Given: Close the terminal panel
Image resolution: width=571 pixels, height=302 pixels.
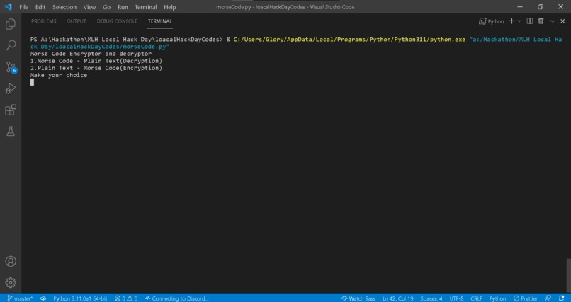Looking at the screenshot, I should coord(563,21).
